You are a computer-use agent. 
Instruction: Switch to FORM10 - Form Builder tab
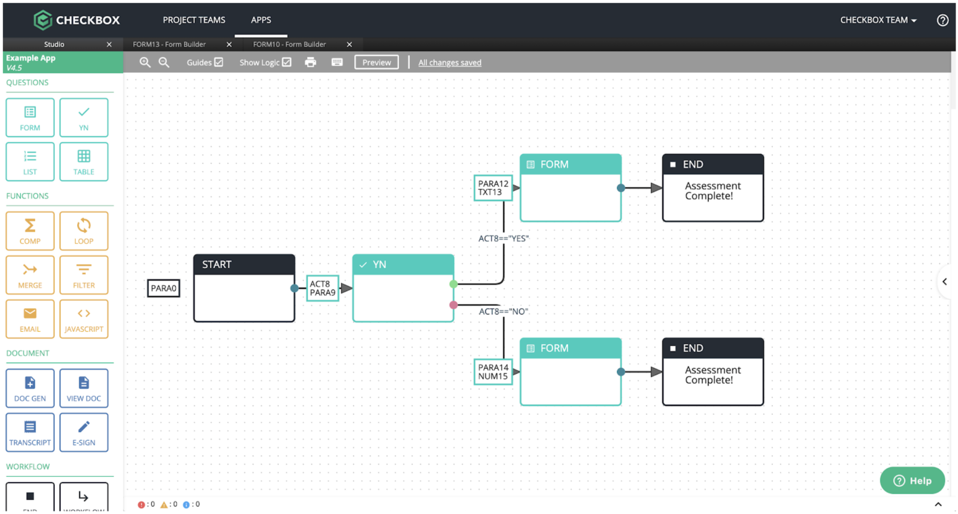coord(289,44)
